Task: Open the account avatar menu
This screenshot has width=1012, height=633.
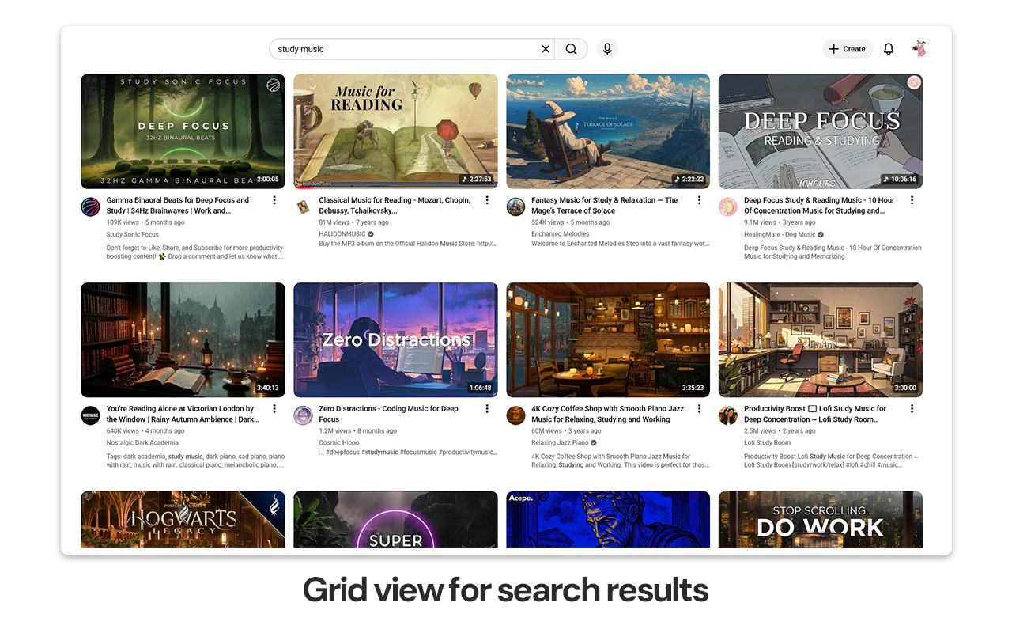Action: coord(919,49)
